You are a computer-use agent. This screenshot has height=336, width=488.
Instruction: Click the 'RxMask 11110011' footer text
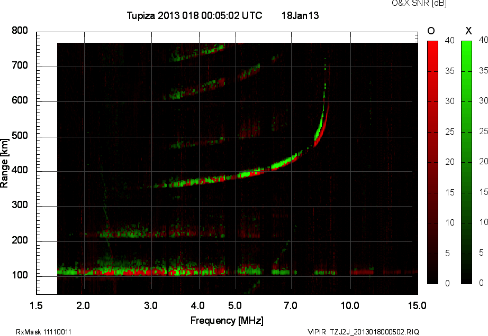(43, 332)
